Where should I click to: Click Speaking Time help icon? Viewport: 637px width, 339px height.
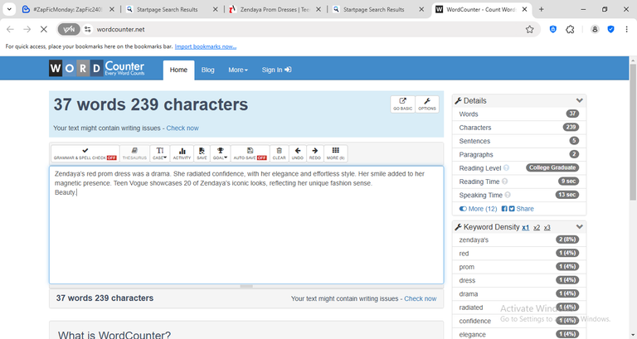pyautogui.click(x=508, y=195)
